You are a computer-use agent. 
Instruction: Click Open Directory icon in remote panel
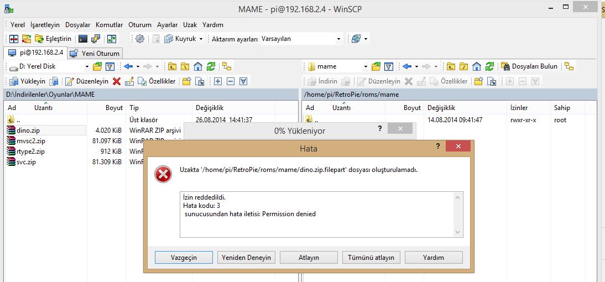[x=376, y=67]
